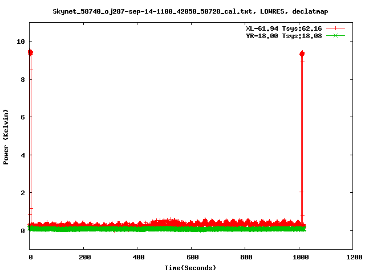Click x-axis tick label 1200
Image resolution: width=365 pixels, height=273 pixels.
click(354, 257)
